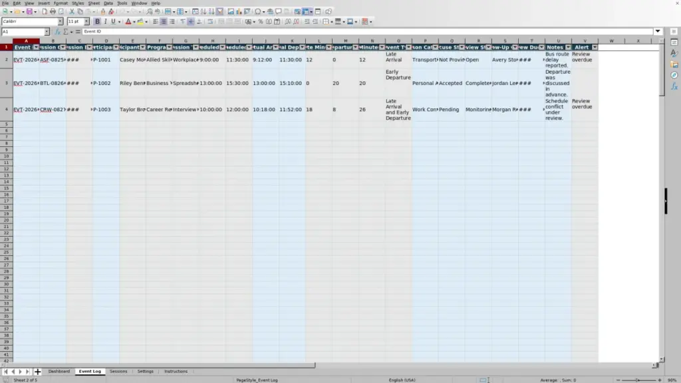Click the zoom slider in status bar
The width and height of the screenshot is (681, 383).
point(638,380)
